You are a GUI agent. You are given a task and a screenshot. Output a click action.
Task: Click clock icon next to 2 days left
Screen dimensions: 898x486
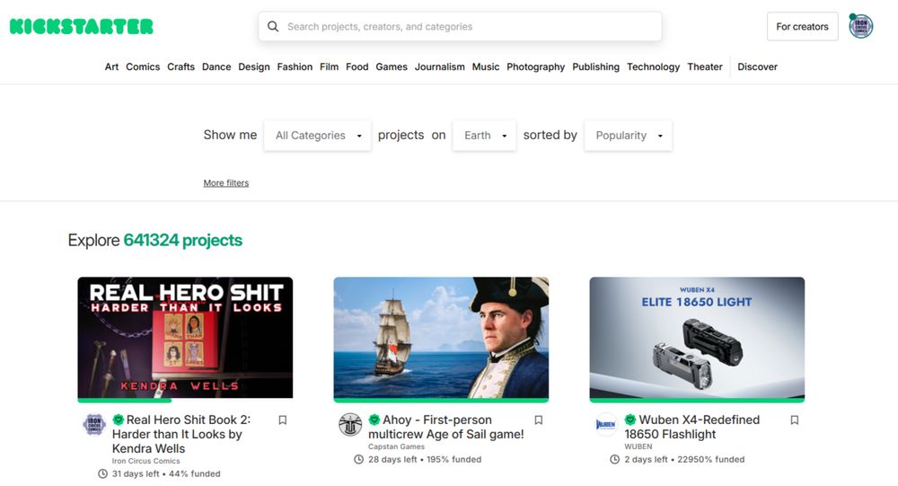tap(614, 460)
